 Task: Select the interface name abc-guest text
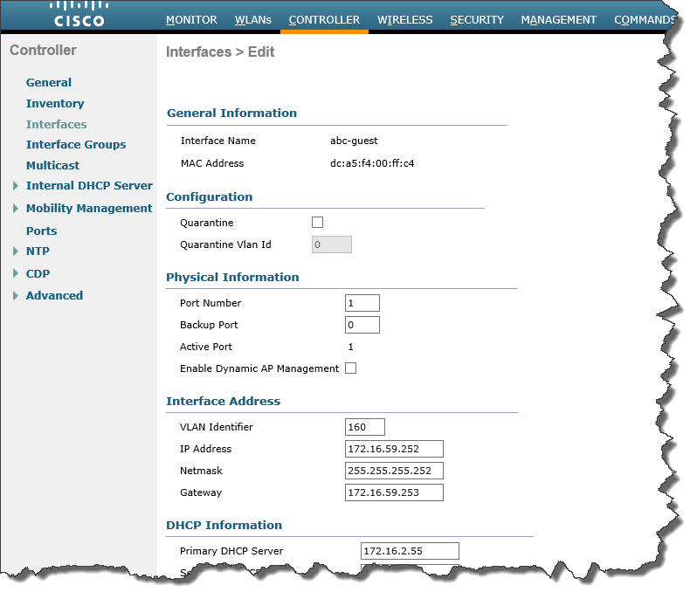(354, 141)
